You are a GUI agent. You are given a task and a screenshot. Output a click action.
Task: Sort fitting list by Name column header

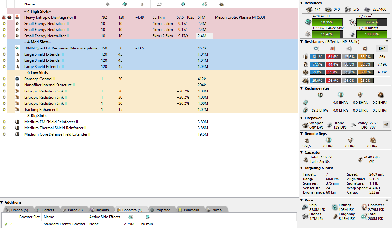click(x=29, y=4)
